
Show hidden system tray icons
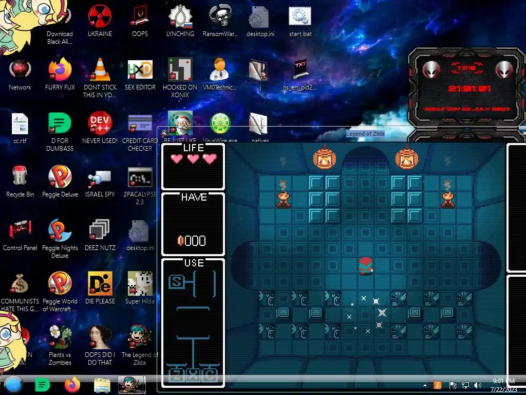425,386
